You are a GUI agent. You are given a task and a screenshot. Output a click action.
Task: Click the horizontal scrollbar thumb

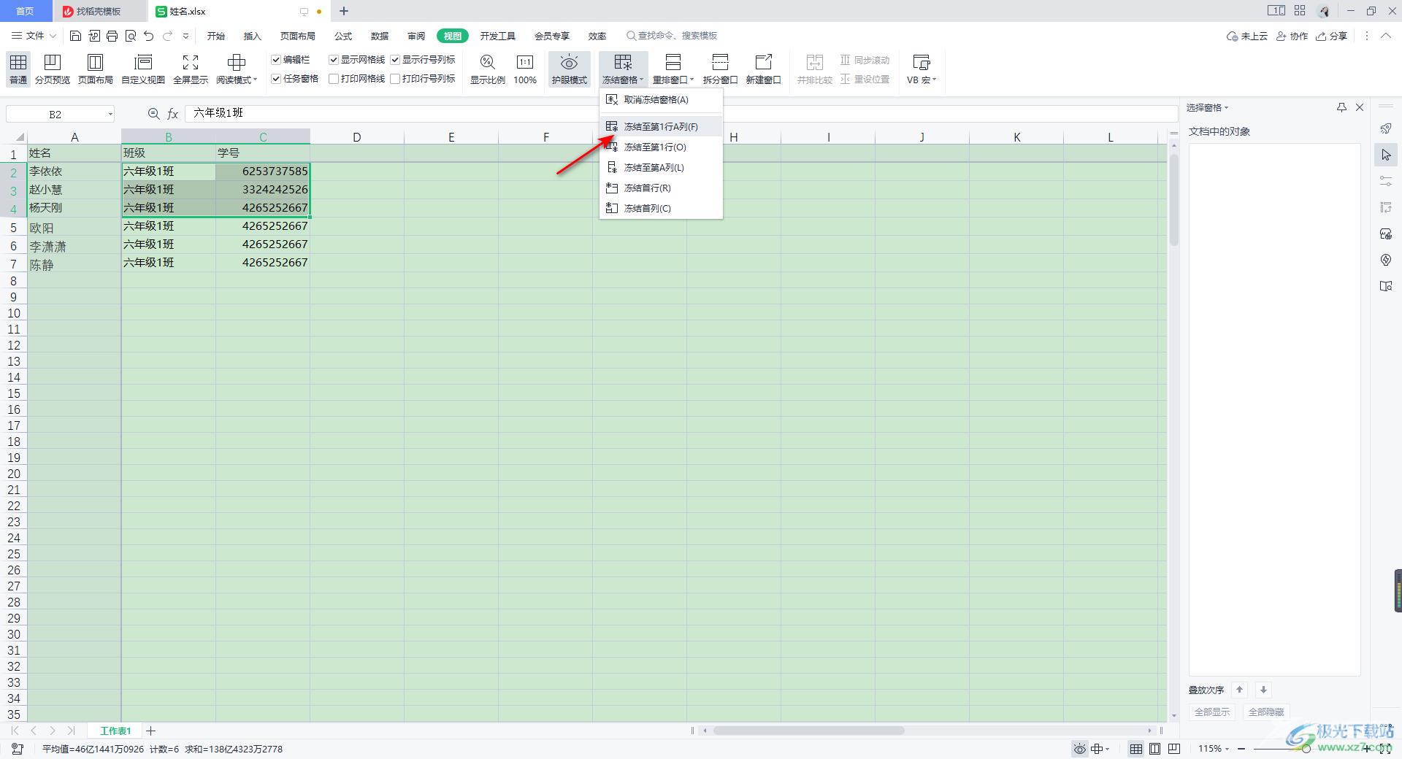(x=808, y=731)
